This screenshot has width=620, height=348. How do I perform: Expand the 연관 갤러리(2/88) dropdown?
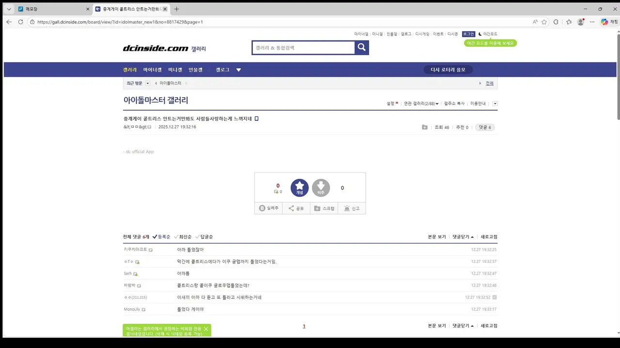click(x=421, y=103)
